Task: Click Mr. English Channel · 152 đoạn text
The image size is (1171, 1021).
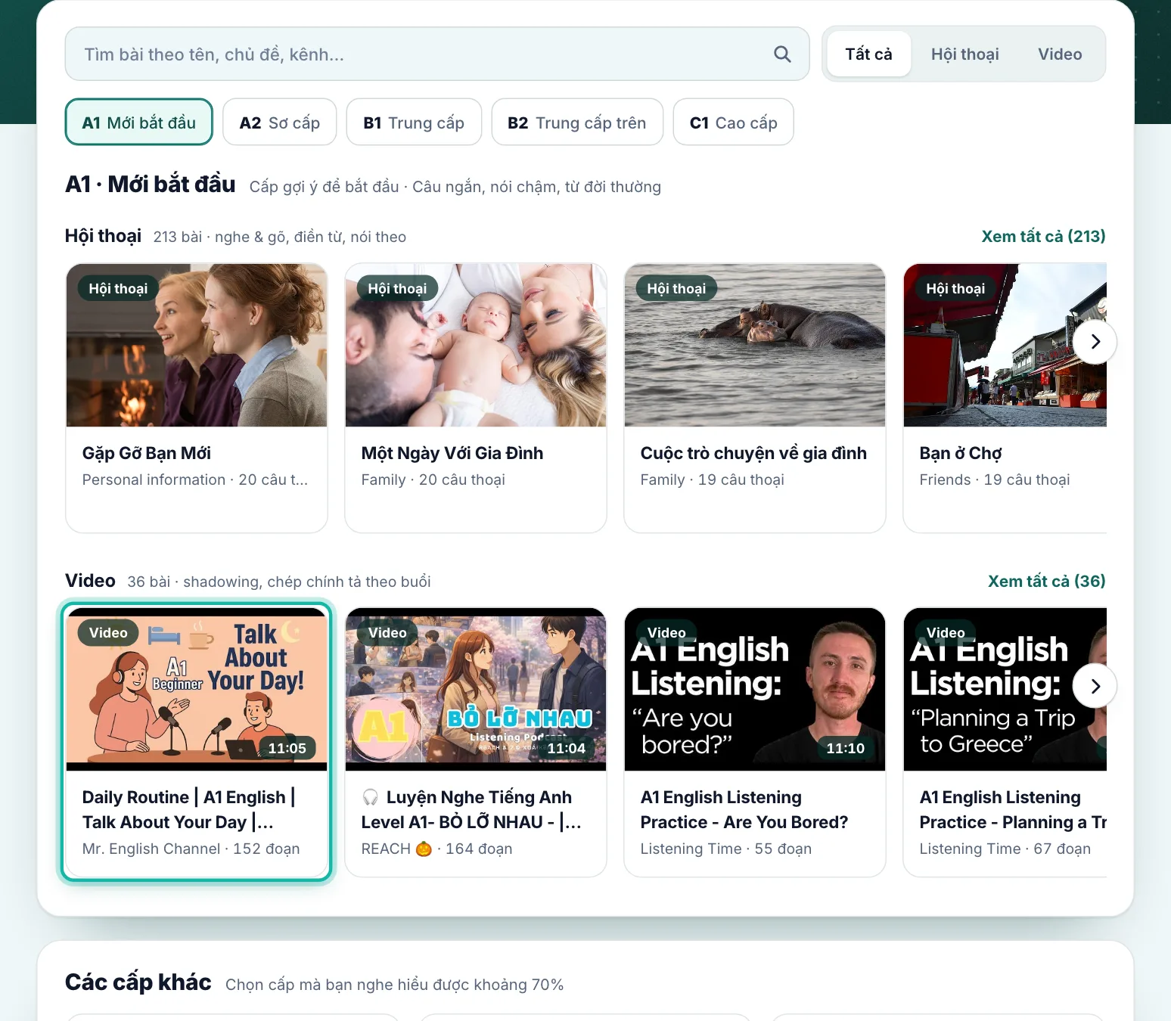Action: point(191,849)
